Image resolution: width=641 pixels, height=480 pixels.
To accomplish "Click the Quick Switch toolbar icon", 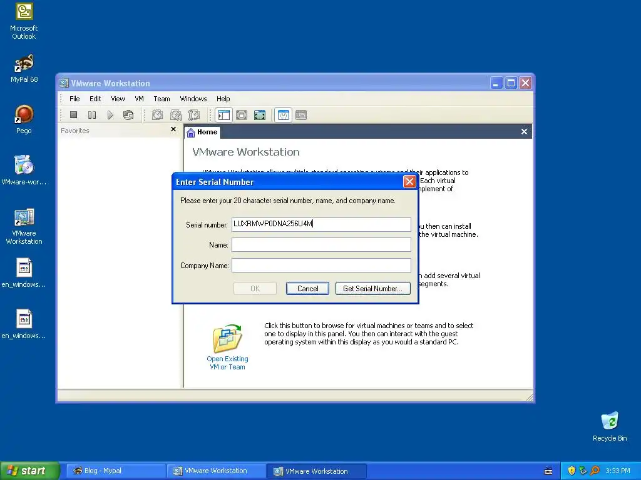I will [x=242, y=115].
